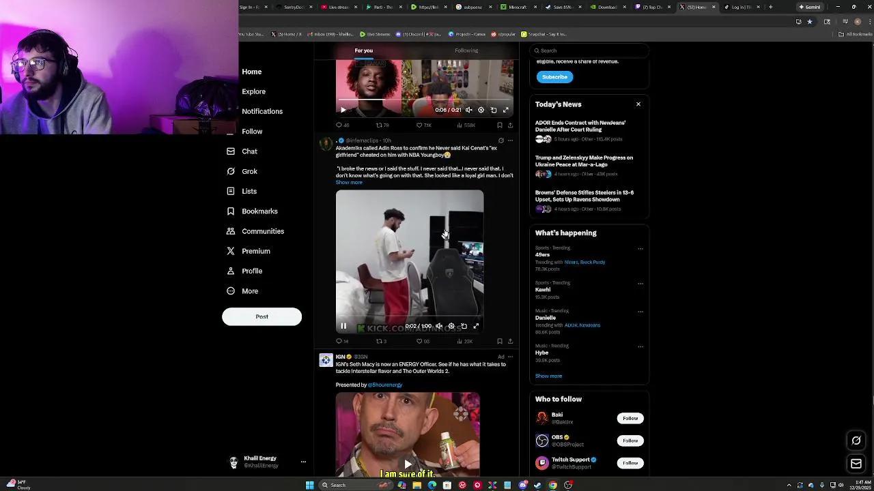Follow the Baki account
The height and width of the screenshot is (491, 874).
pos(630,418)
